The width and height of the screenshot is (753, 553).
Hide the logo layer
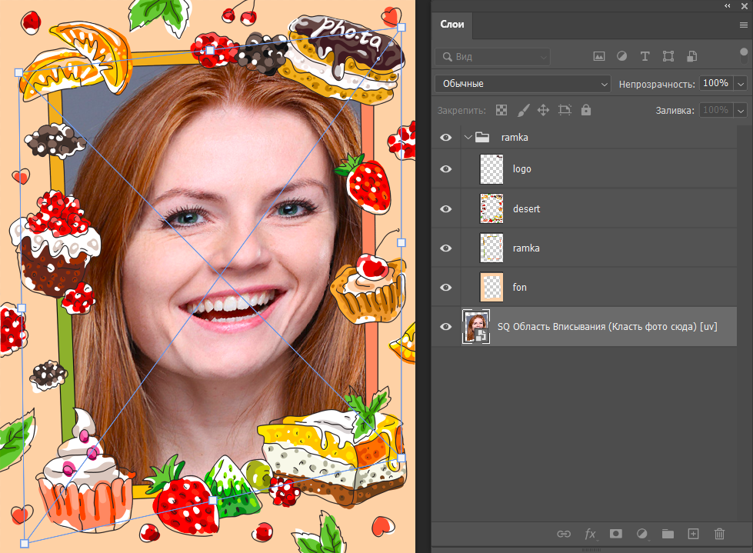[445, 169]
